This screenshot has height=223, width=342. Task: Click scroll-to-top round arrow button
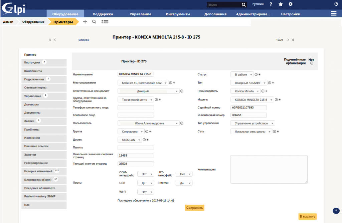click(336, 211)
